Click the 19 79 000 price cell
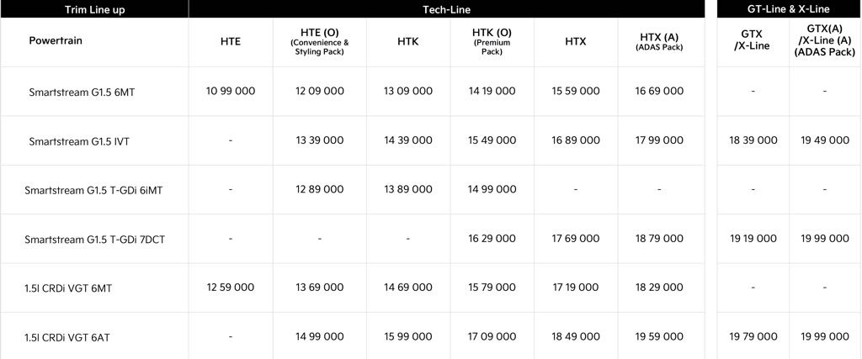 coord(753,336)
